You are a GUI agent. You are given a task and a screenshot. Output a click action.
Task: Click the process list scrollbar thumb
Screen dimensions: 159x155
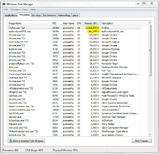150,50
